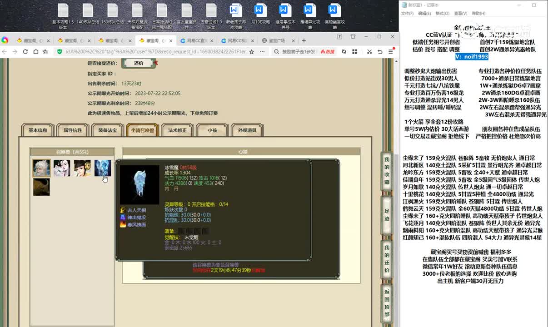
Task: Open the browser main menu icon
Action: 391,52
